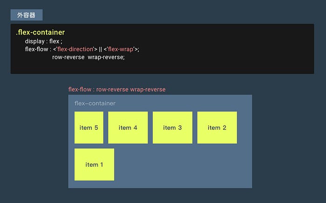Viewport: 326px width, 203px height.
Task: Click the 外容器 label tab
Action: click(27, 15)
